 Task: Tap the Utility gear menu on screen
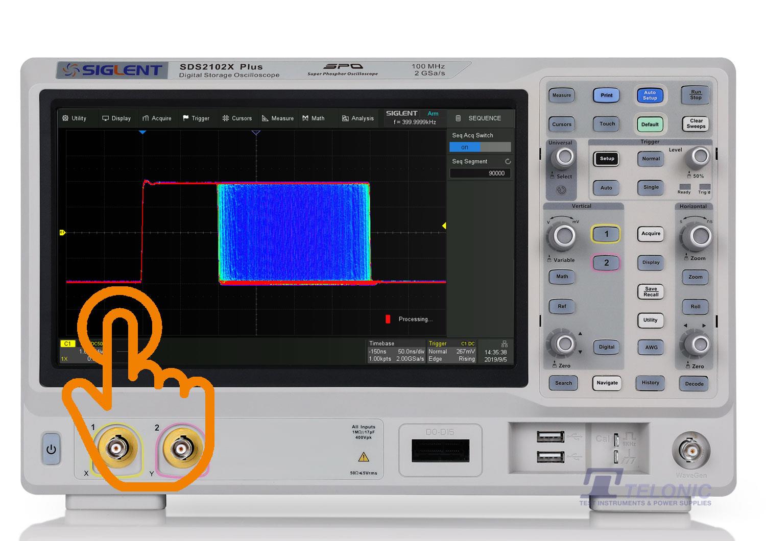click(x=74, y=118)
